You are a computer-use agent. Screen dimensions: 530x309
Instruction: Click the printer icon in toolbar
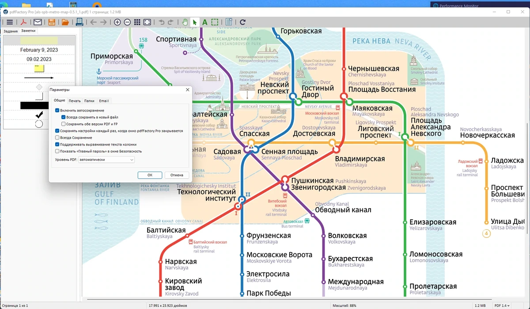pyautogui.click(x=79, y=22)
